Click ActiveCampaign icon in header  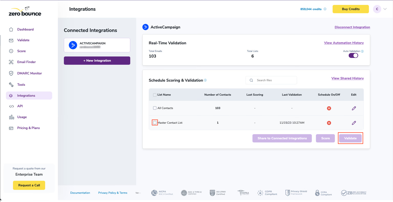point(145,27)
